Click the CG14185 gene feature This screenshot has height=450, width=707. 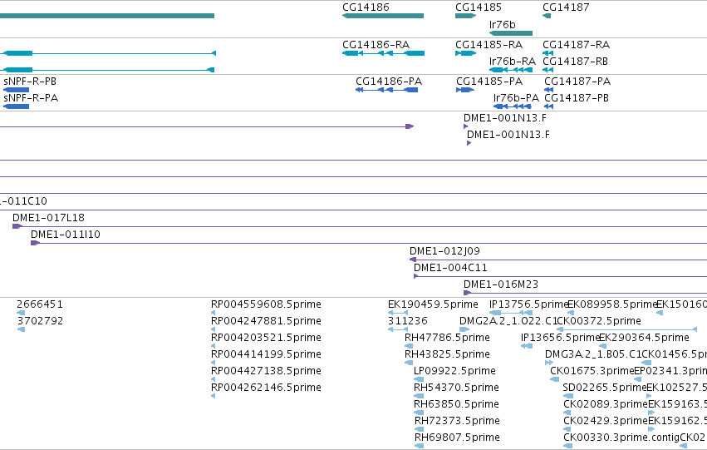pos(466,16)
